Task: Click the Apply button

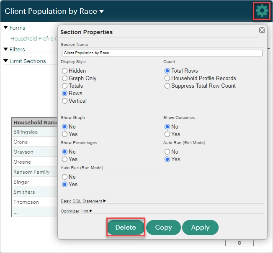Action: pyautogui.click(x=200, y=227)
